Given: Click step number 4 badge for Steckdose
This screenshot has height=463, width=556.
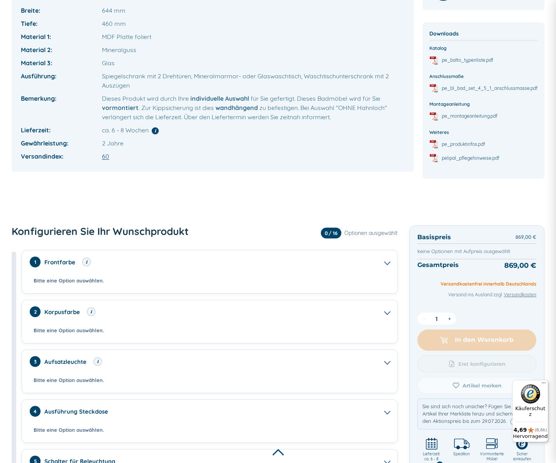Looking at the screenshot, I should [x=35, y=411].
